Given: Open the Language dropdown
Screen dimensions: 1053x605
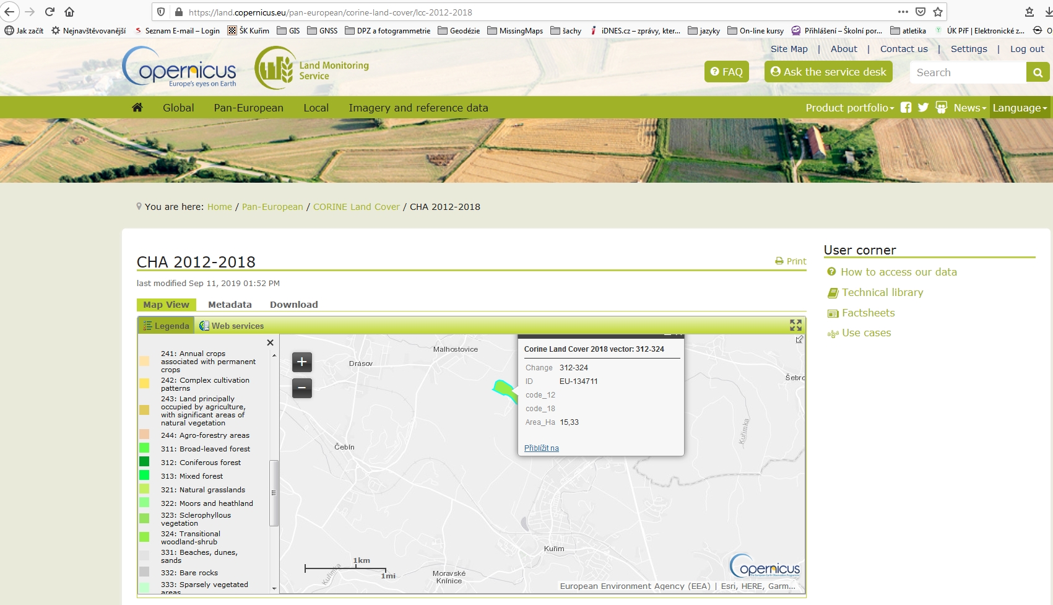Looking at the screenshot, I should pyautogui.click(x=1020, y=107).
